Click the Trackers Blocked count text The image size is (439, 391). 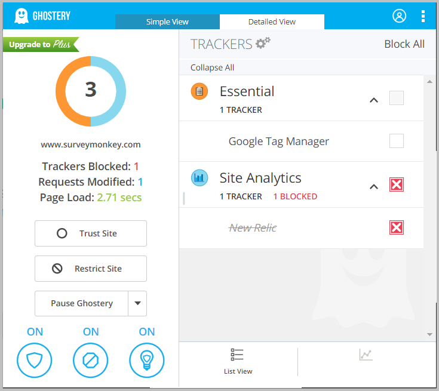click(90, 167)
